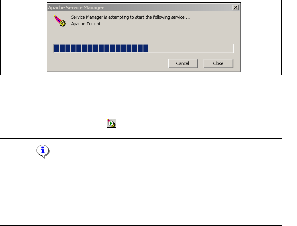
Task: Click the Apache Service Manager title bar
Action: point(140,7)
